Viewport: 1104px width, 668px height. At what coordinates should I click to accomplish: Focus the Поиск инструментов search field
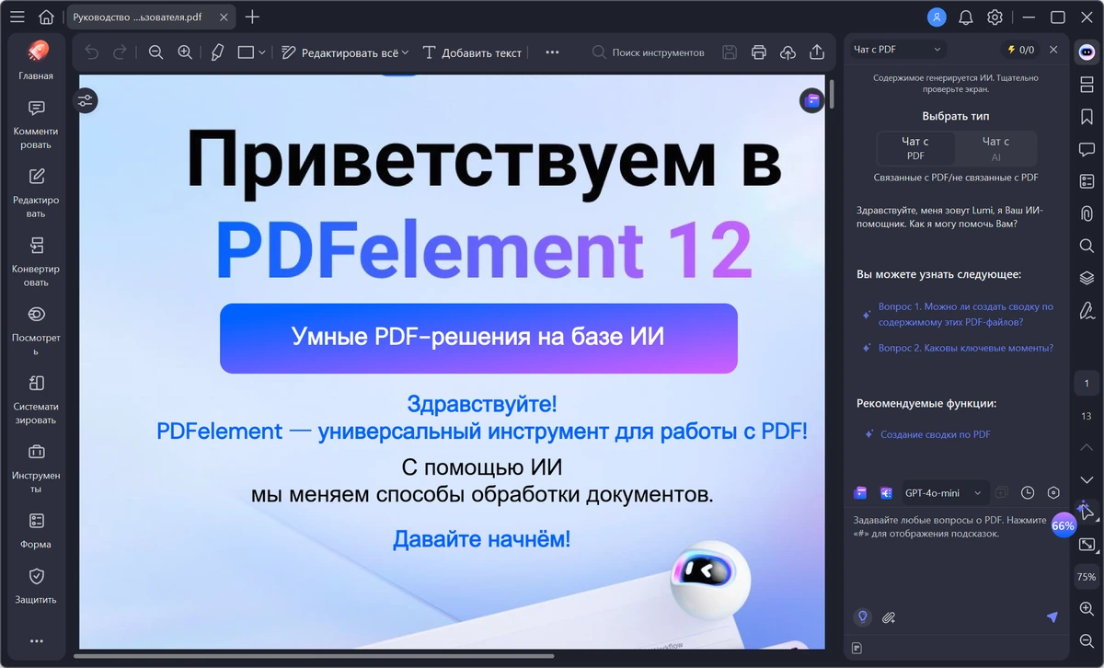[x=649, y=52]
